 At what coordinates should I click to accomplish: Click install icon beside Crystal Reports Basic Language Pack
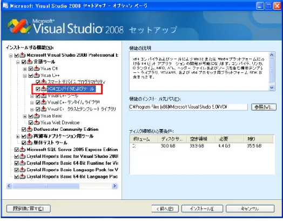(x=22, y=170)
